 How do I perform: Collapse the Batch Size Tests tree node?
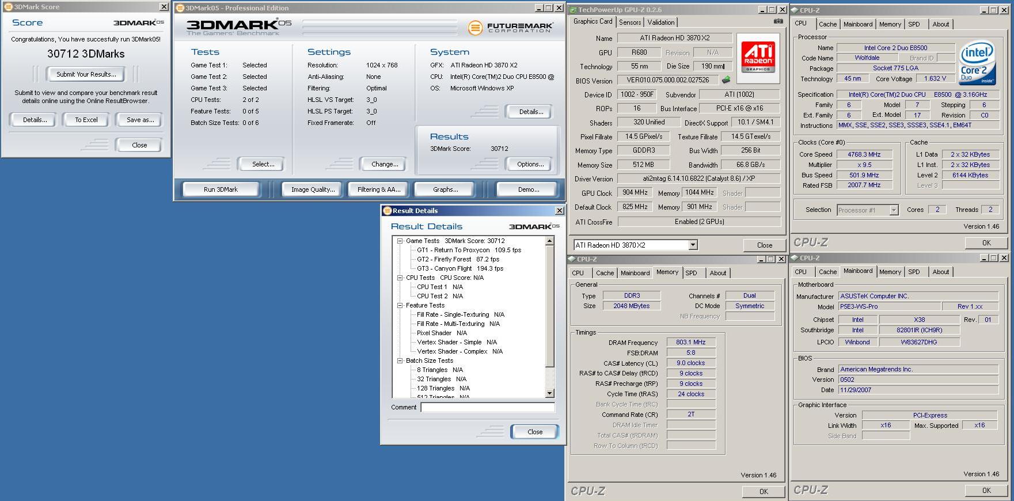point(400,361)
